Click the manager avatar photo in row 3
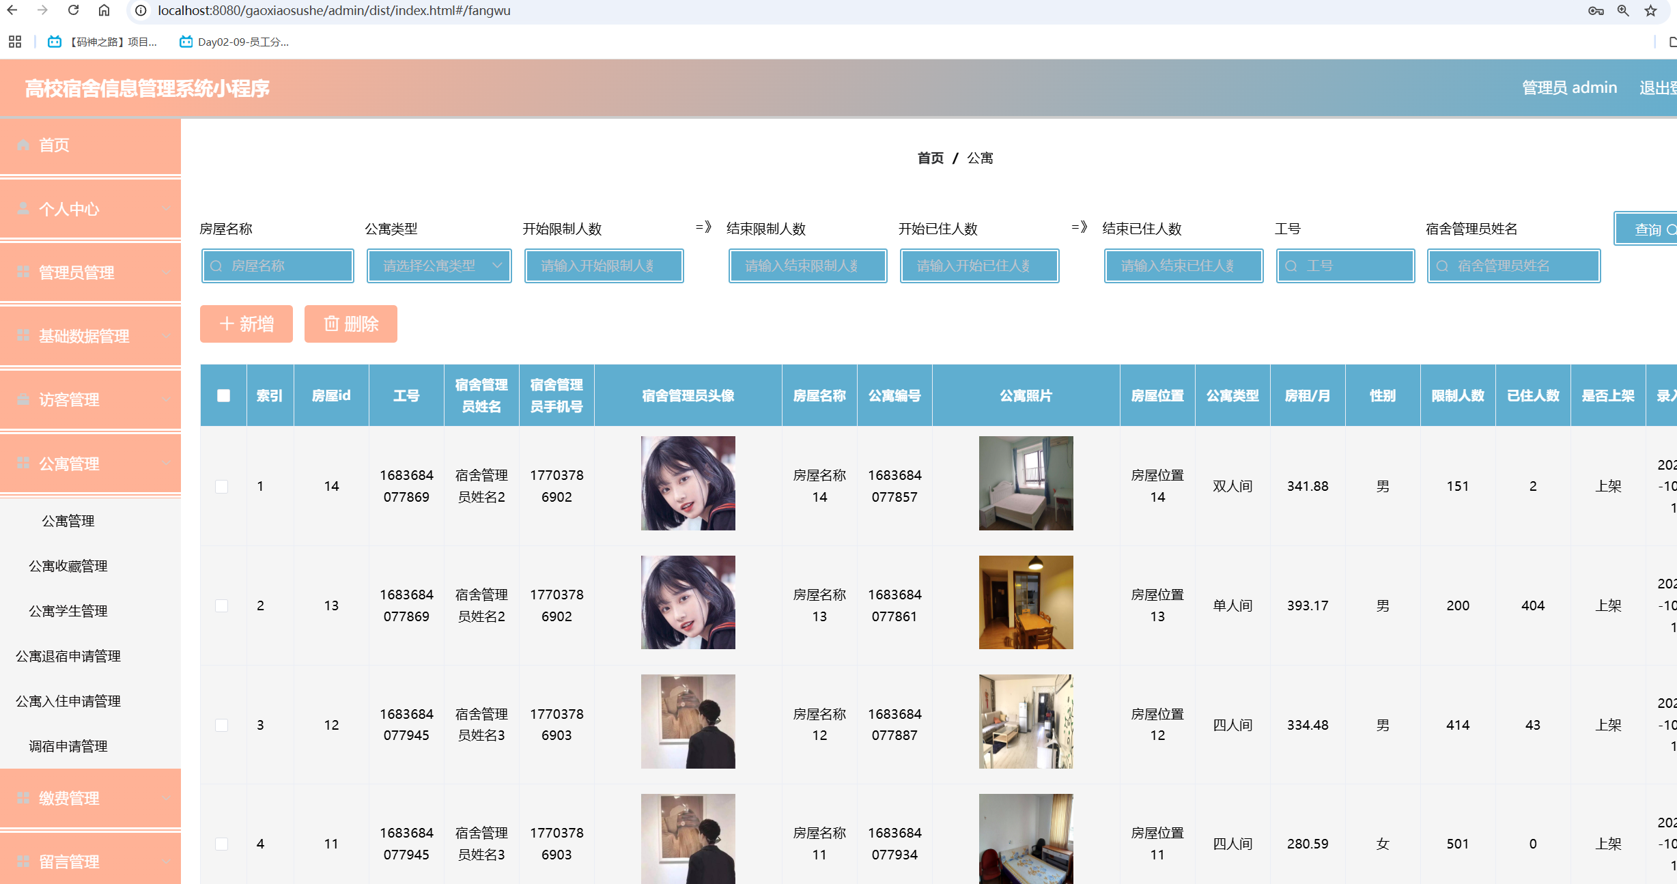The height and width of the screenshot is (884, 1677). coord(688,722)
